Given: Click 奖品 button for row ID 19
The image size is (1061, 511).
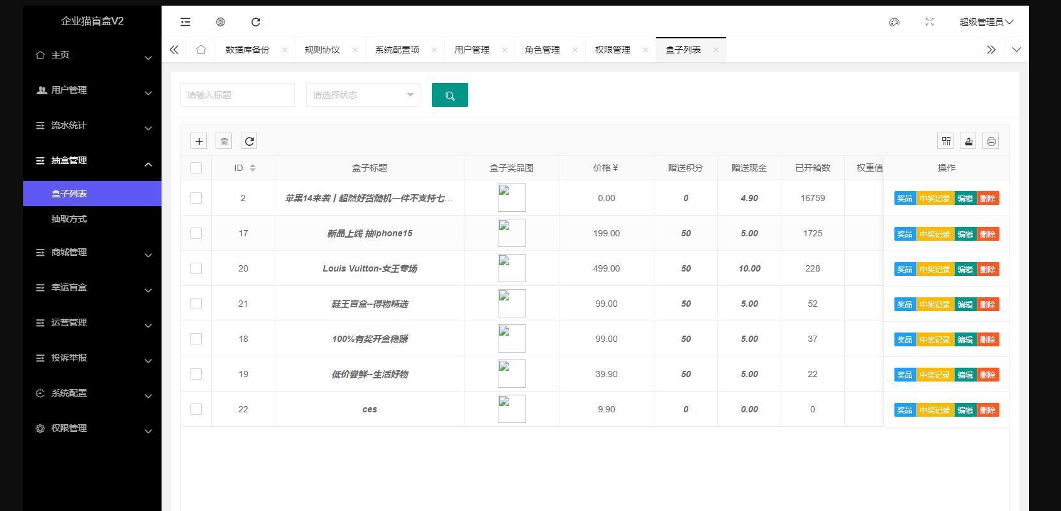Looking at the screenshot, I should 905,375.
